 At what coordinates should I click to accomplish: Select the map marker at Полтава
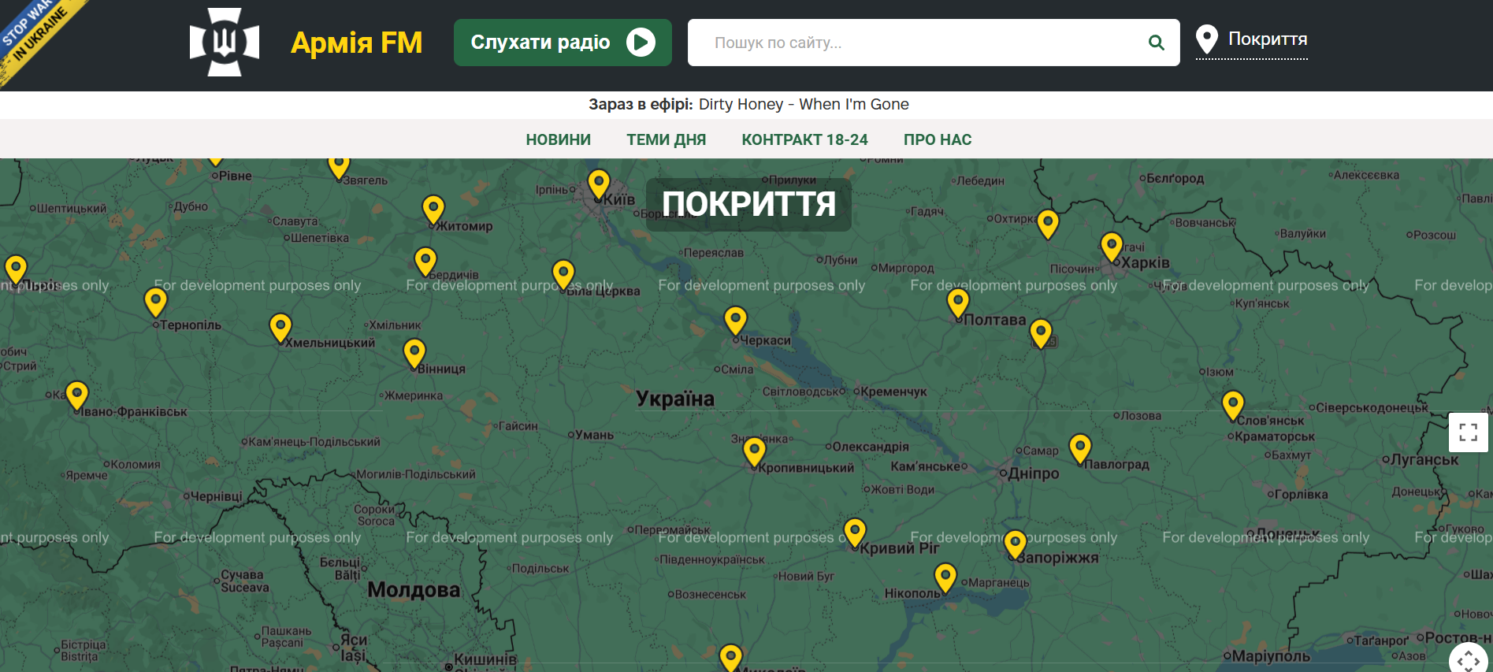pyautogui.click(x=958, y=304)
